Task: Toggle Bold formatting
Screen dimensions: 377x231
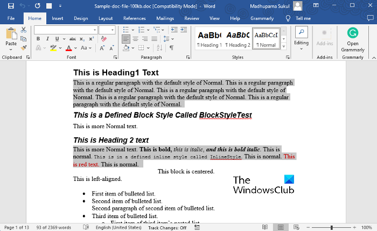Action: pos(38,39)
